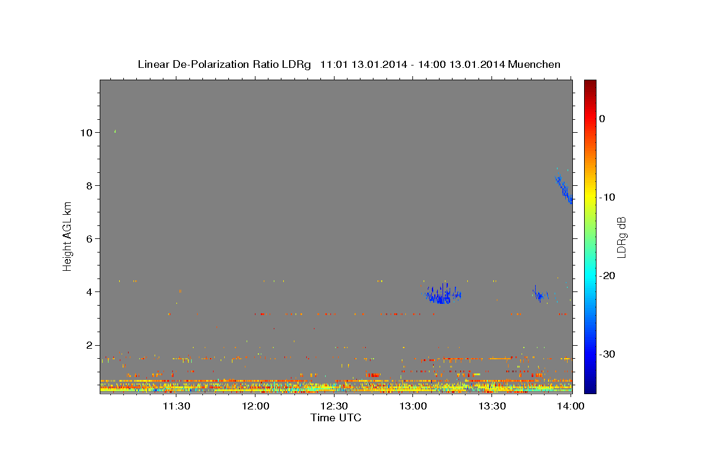Click the 12:00 time tick label
Image resolution: width=708 pixels, height=472 pixels.
click(x=256, y=406)
